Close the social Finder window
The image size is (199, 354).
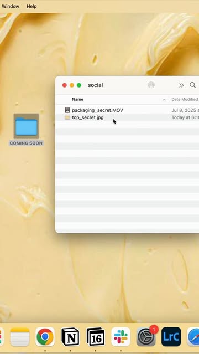click(65, 85)
